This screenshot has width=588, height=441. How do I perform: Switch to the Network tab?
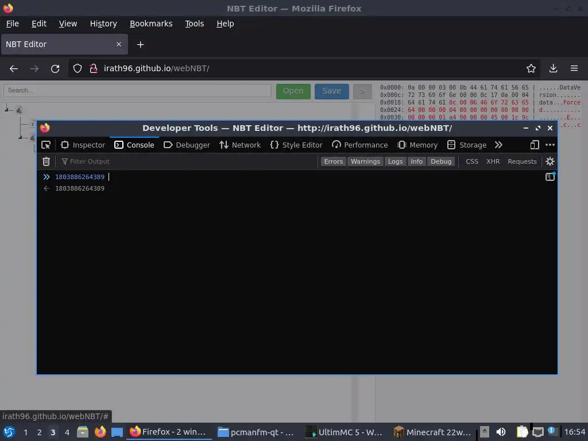point(240,145)
